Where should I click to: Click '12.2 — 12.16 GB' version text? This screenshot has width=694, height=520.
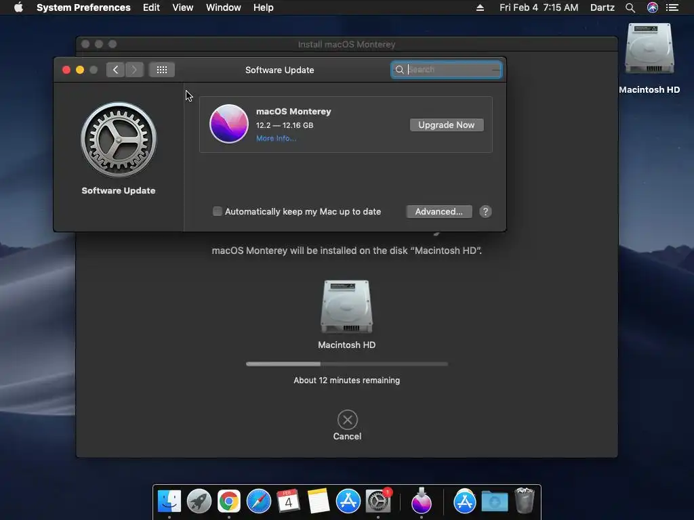[285, 125]
